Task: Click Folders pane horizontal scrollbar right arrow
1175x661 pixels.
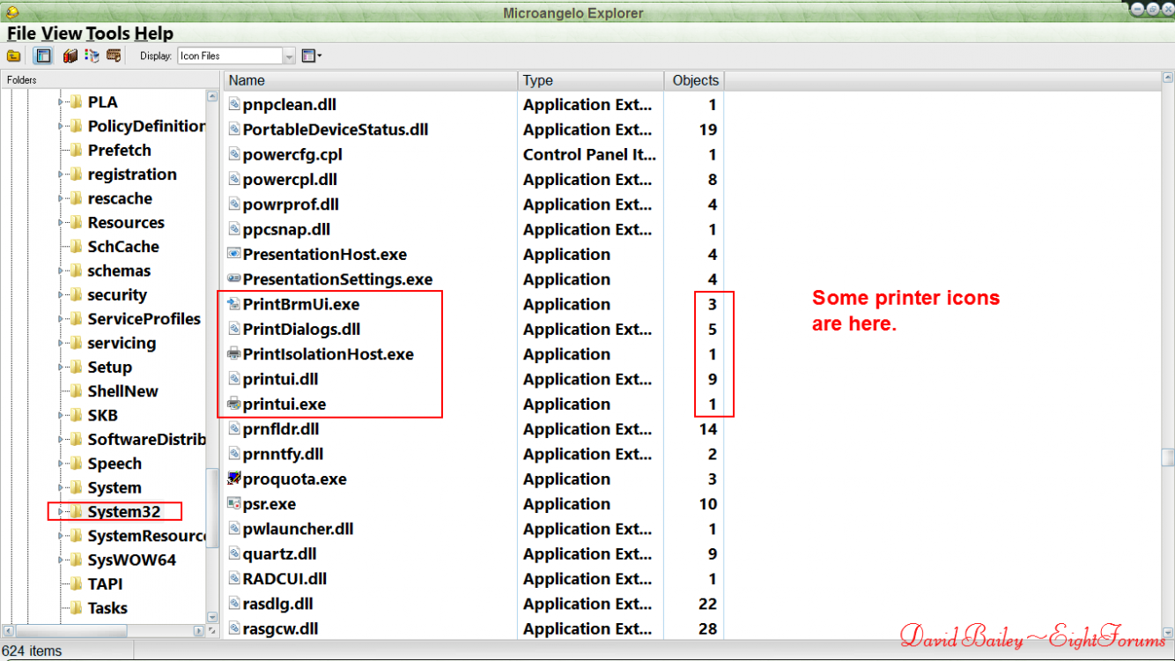Action: click(x=199, y=631)
